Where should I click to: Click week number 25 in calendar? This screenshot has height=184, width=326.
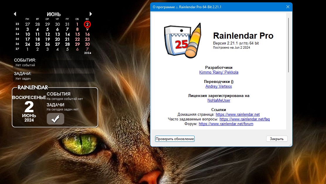(17, 39)
